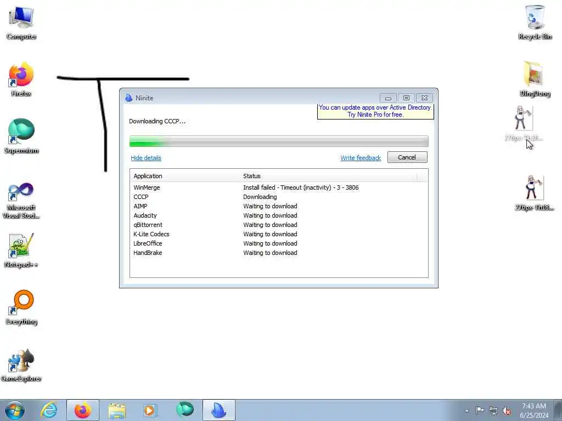This screenshot has width=562, height=421.
Task: Select the K-Lite Codecs row
Action: point(279,234)
